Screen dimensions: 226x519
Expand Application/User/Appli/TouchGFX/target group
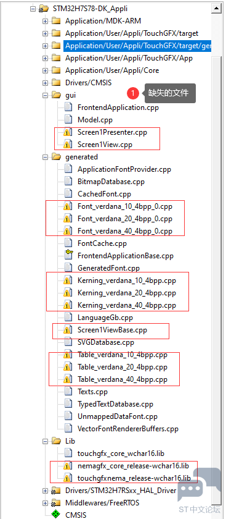point(45,33)
